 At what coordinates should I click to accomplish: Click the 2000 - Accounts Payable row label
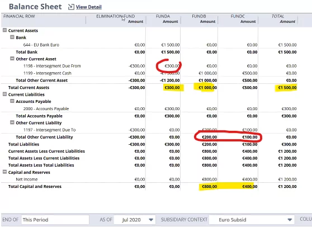pos(46,108)
